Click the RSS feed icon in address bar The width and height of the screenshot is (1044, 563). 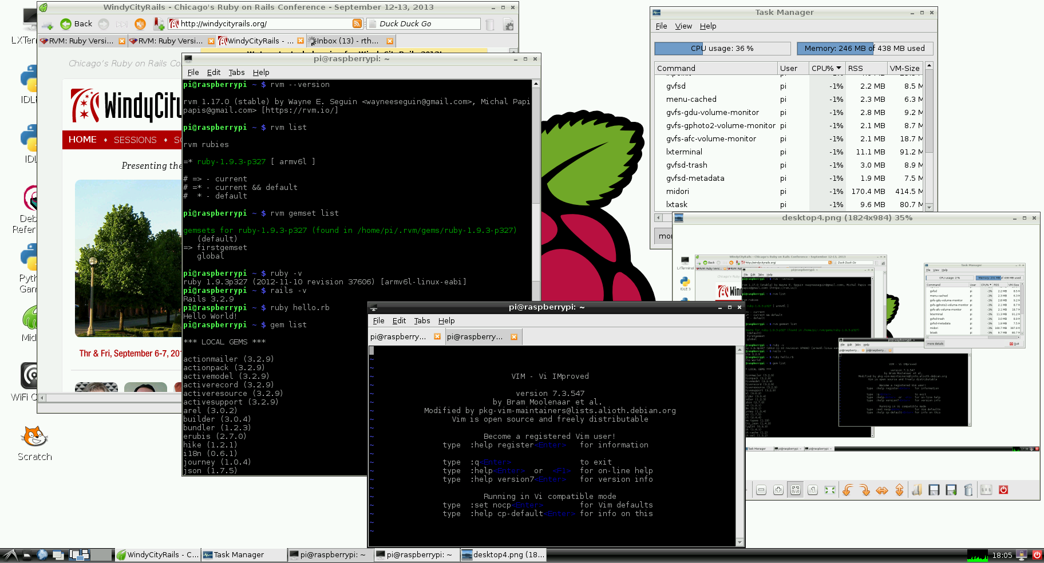point(357,23)
